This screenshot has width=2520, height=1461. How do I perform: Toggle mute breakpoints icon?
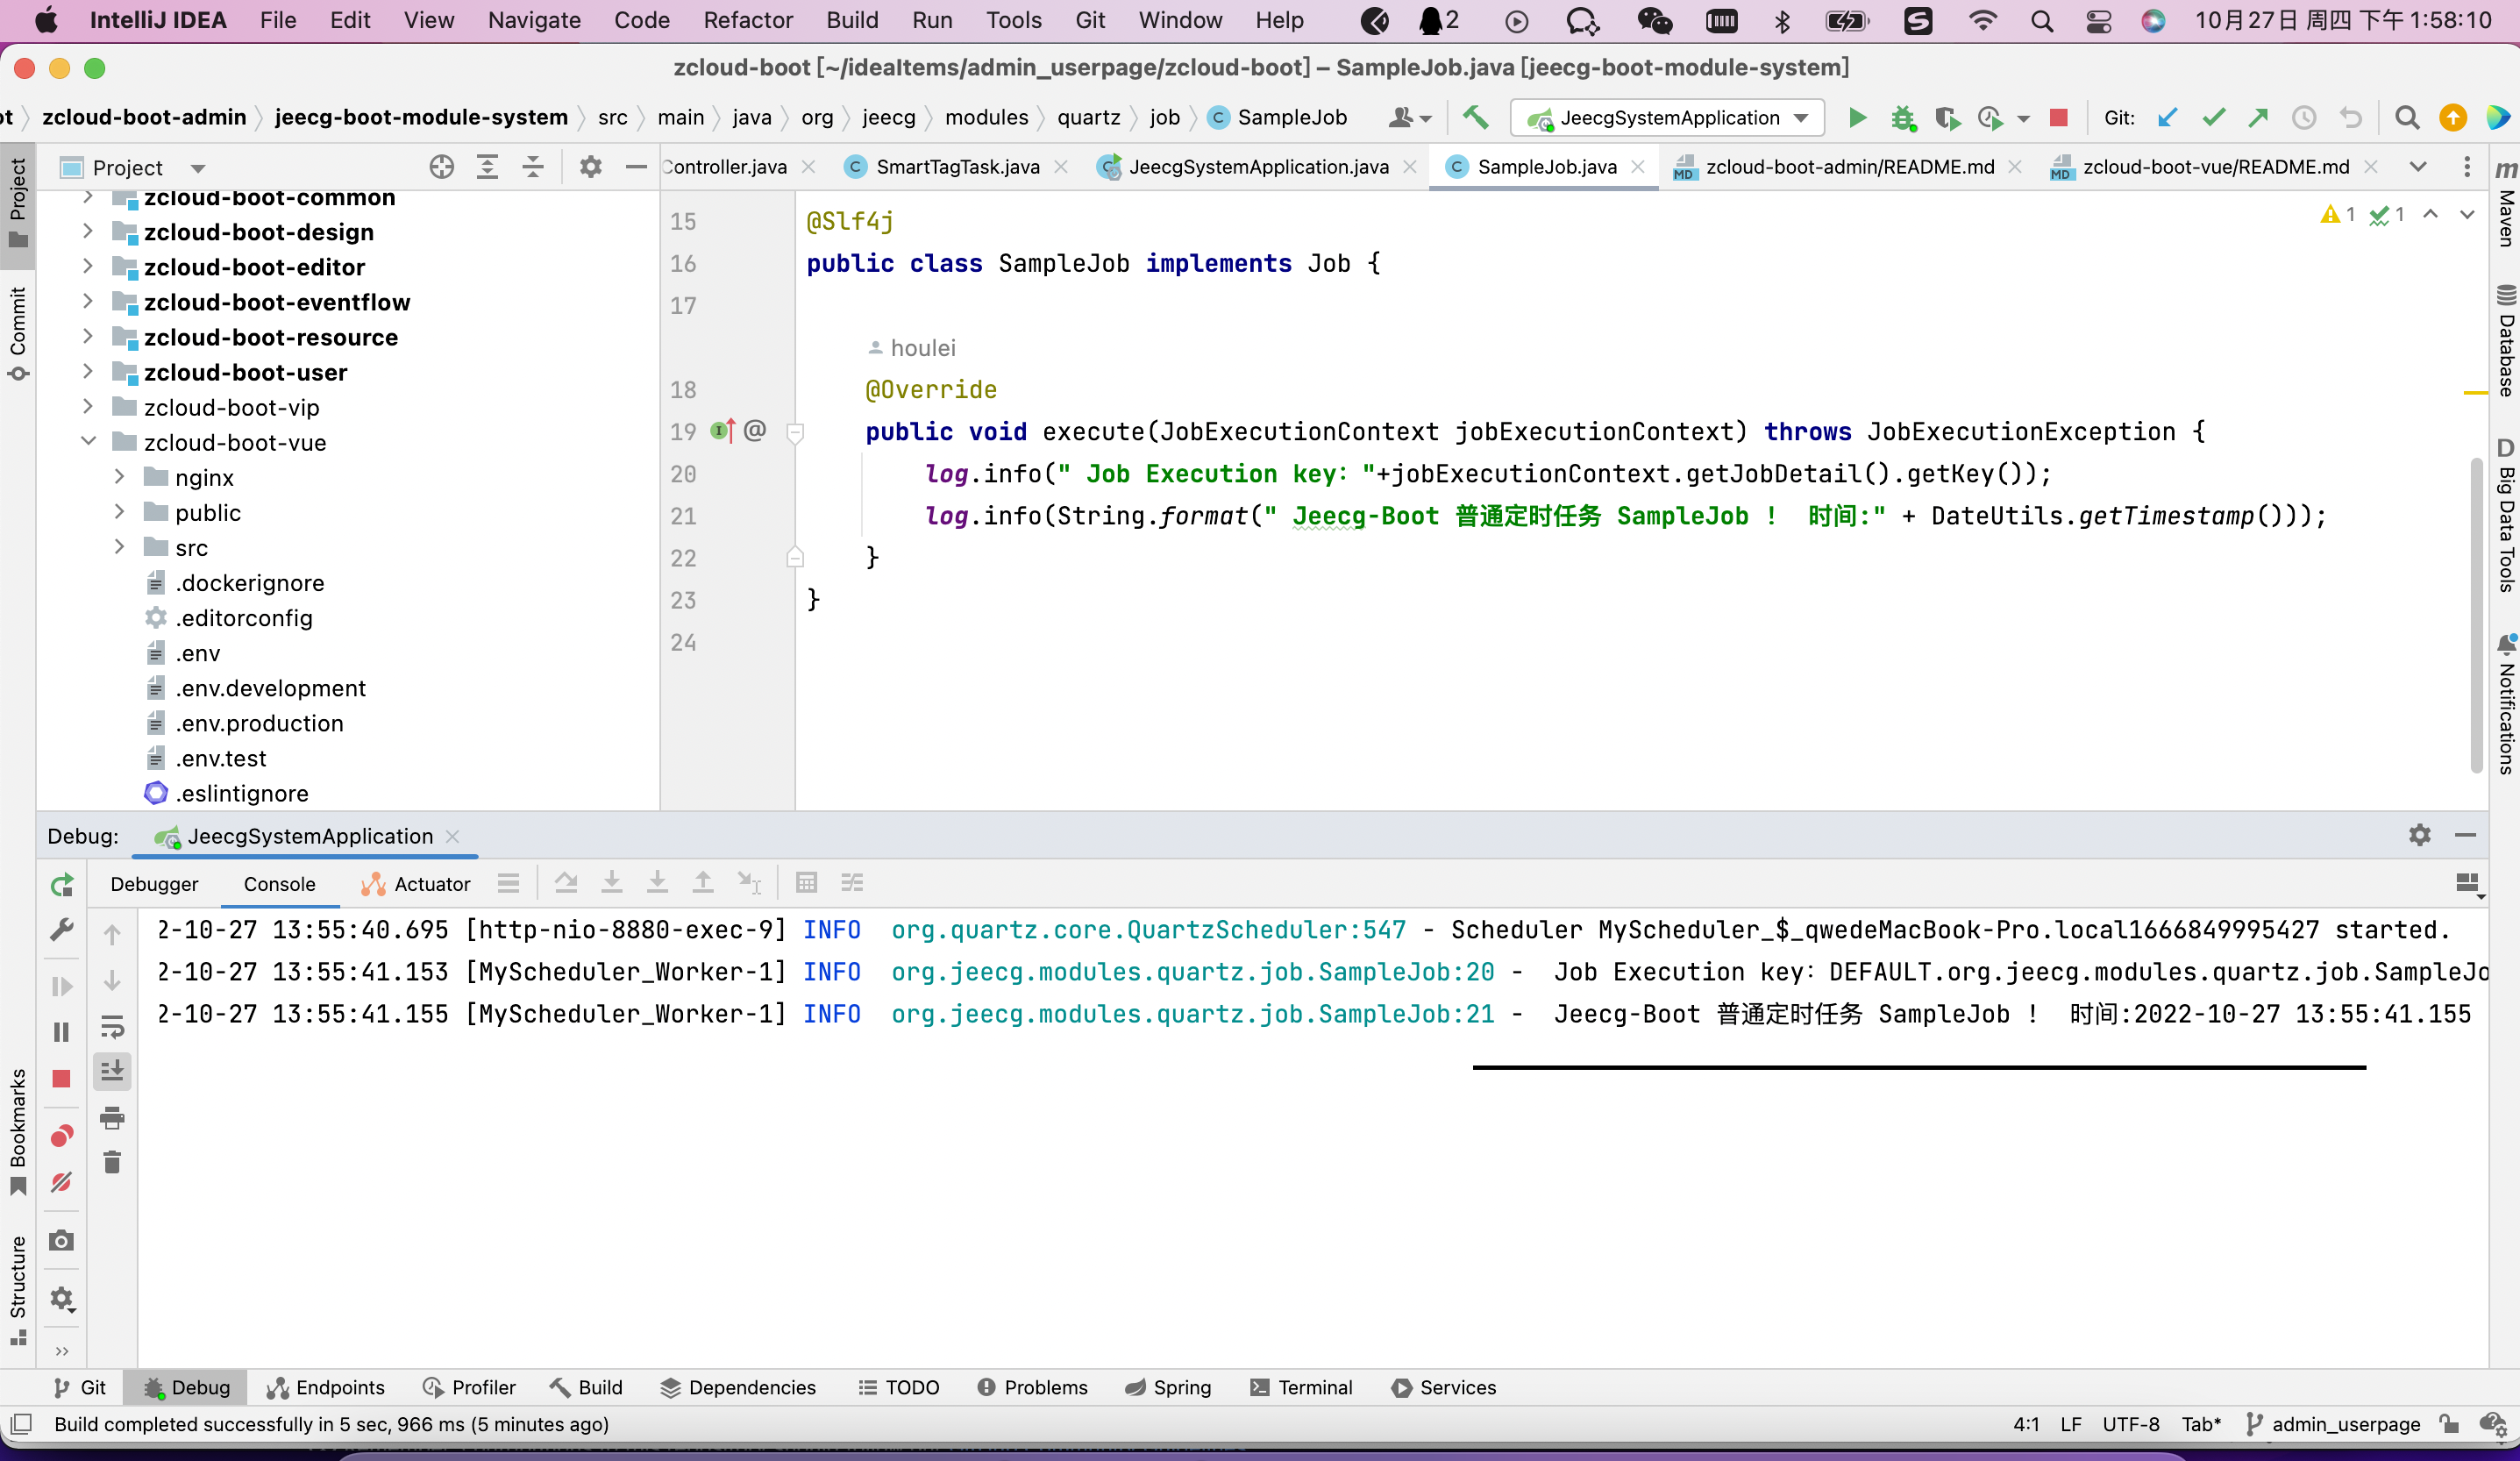[x=61, y=1182]
